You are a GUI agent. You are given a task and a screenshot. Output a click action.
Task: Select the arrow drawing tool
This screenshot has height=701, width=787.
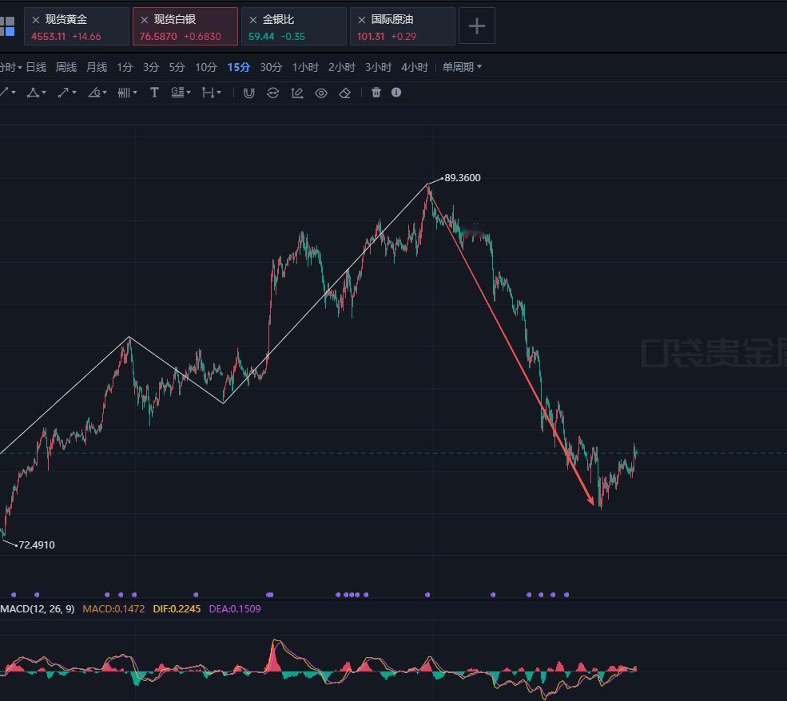pos(63,93)
